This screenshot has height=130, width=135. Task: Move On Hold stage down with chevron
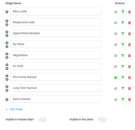[7, 69]
